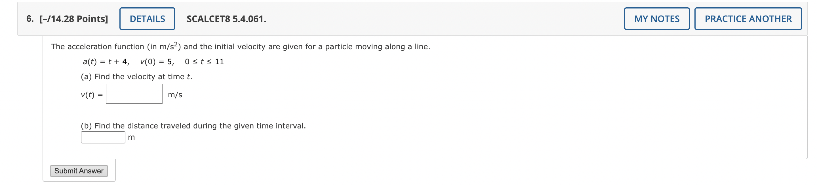Image resolution: width=817 pixels, height=185 pixels.
Task: Open MY NOTES for this question
Action: [x=657, y=19]
